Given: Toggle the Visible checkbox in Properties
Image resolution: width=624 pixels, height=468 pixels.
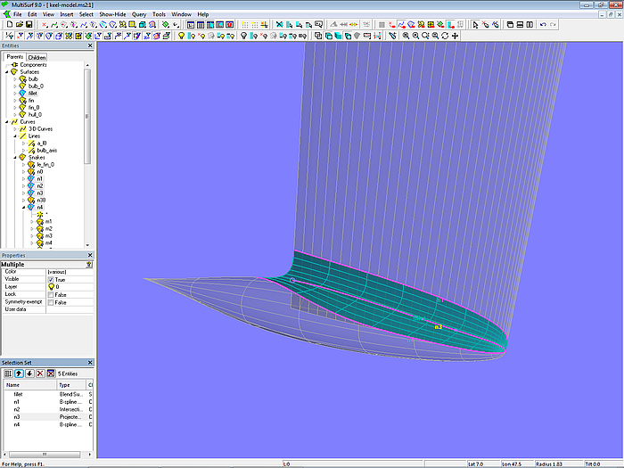Looking at the screenshot, I should (51, 279).
